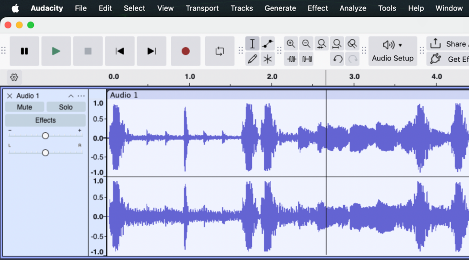
Task: Open the Generate menu
Action: click(x=280, y=8)
